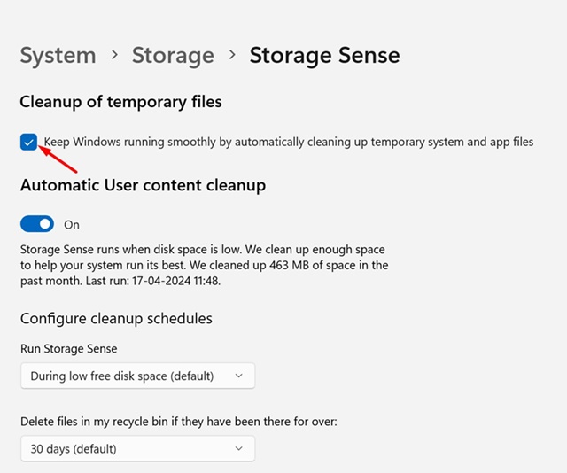Click "Delete files in my recycle bin" label
This screenshot has width=567, height=473.
pyautogui.click(x=178, y=421)
